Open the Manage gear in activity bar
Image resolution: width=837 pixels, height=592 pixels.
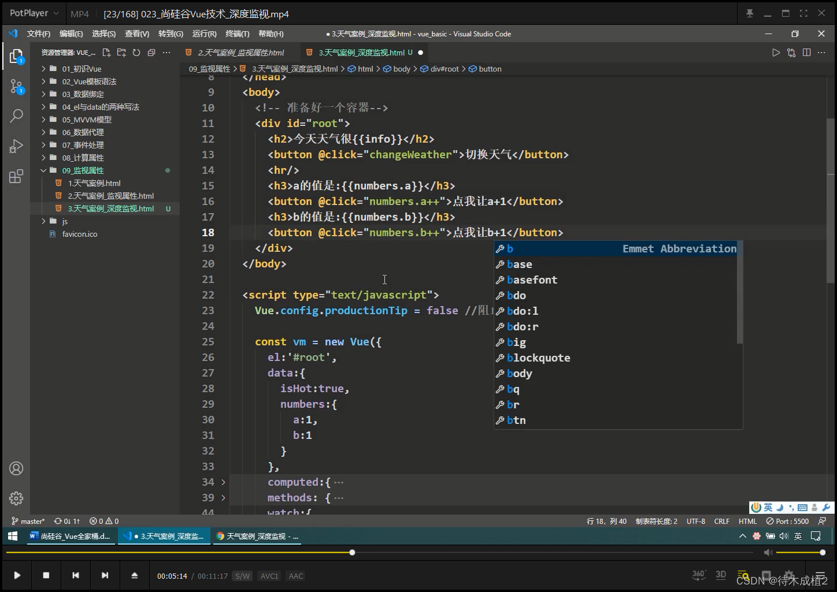(x=16, y=498)
